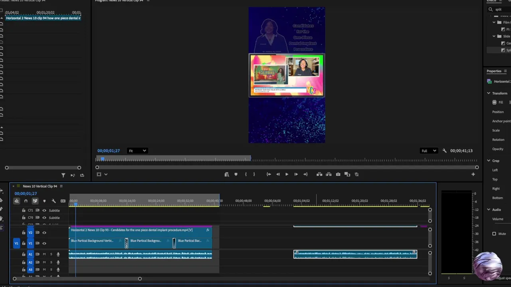
Task: Open the Fit zoom level dropdown
Action: [137, 151]
